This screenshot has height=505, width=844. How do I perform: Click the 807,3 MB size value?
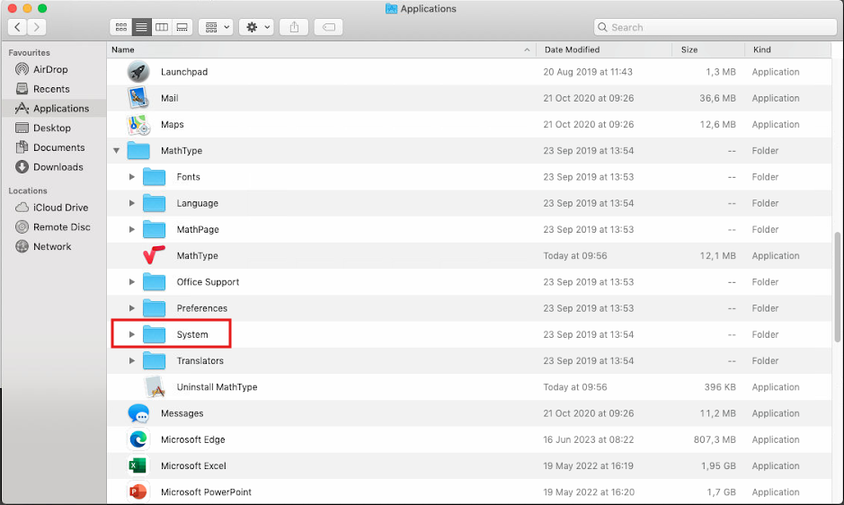click(715, 439)
